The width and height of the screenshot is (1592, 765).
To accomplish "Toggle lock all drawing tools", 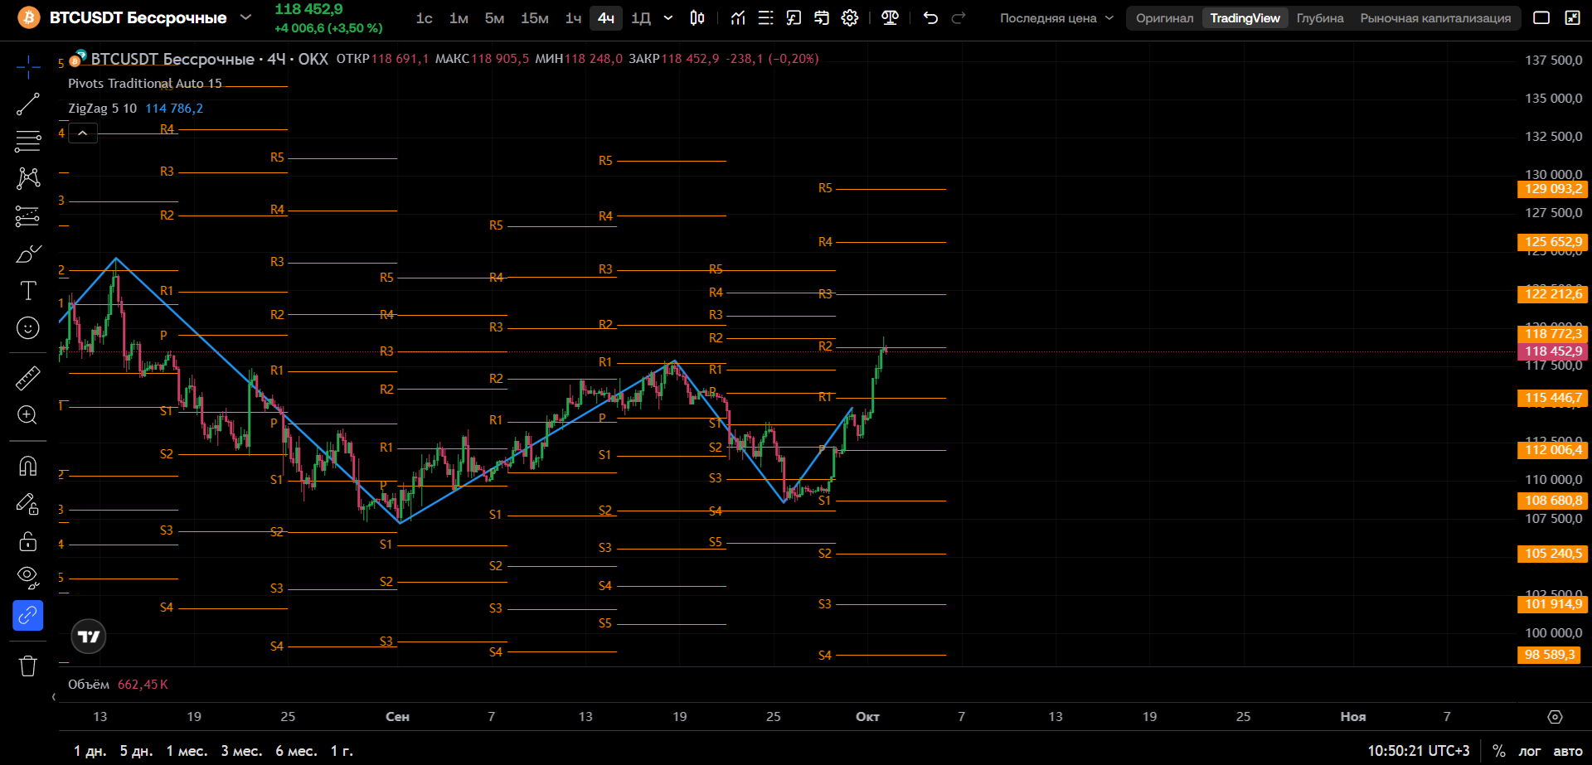I will tap(28, 541).
